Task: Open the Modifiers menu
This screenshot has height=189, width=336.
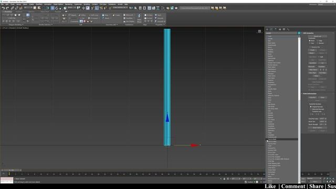Action: tap(39, 4)
